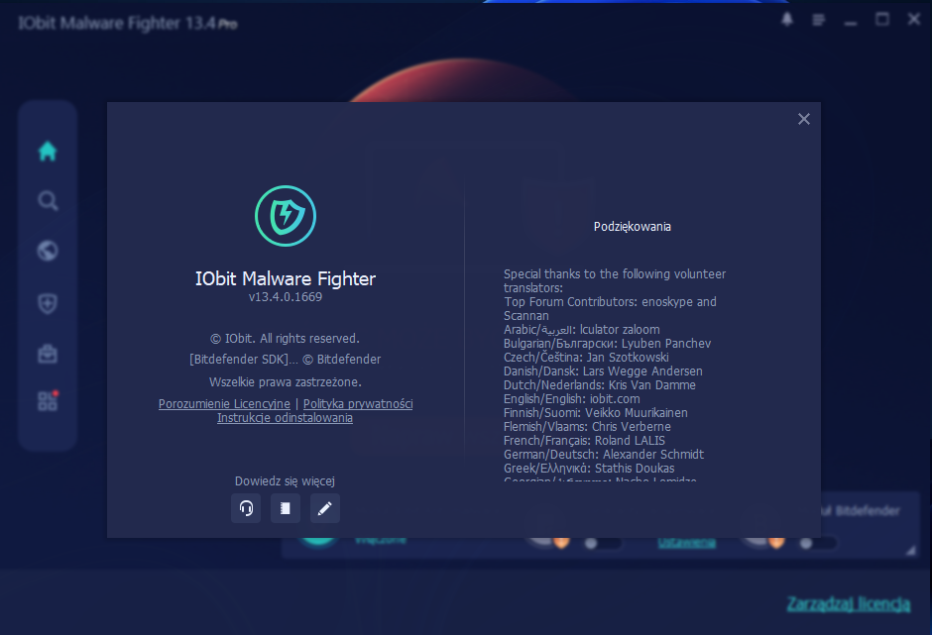
Task: Close the IObit Malware Fighter main window
Action: click(914, 20)
